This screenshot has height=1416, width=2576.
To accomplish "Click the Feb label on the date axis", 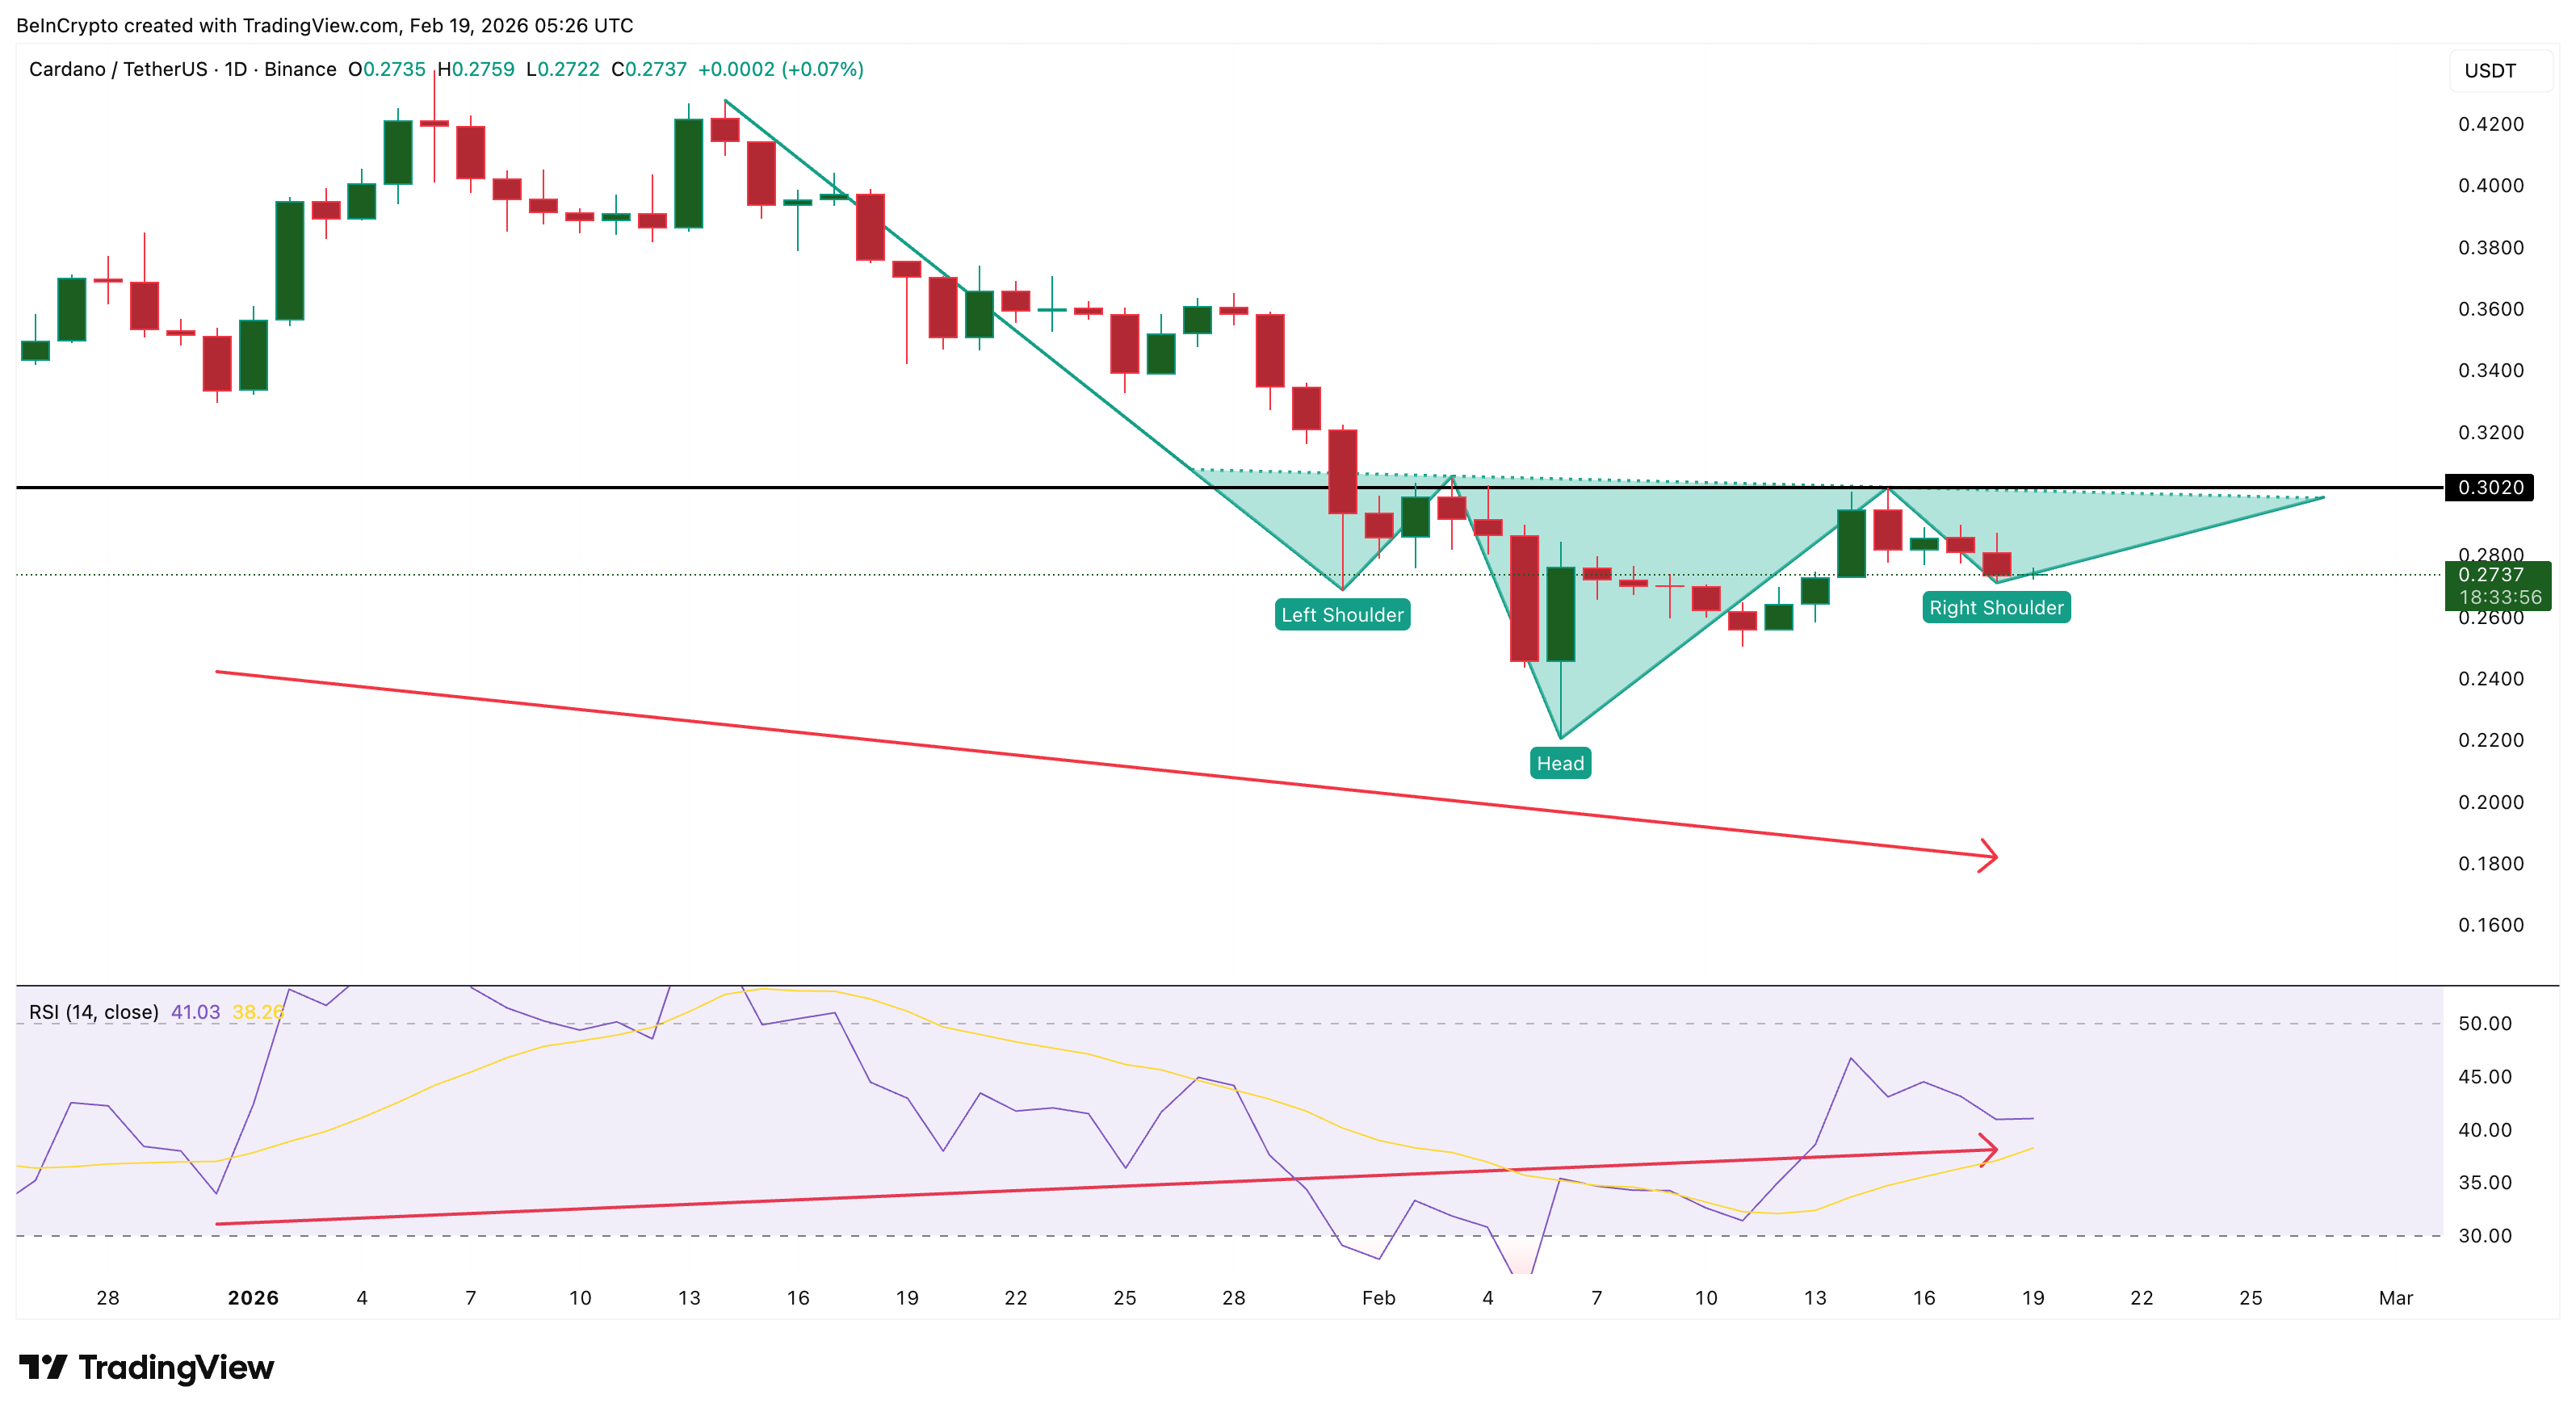I will coord(1379,1298).
